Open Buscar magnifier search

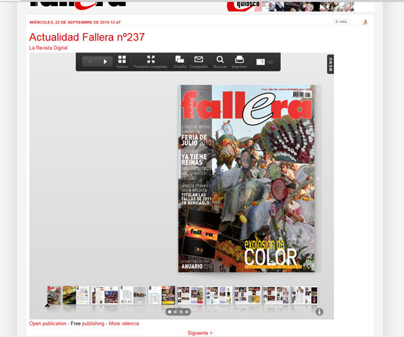(x=220, y=61)
